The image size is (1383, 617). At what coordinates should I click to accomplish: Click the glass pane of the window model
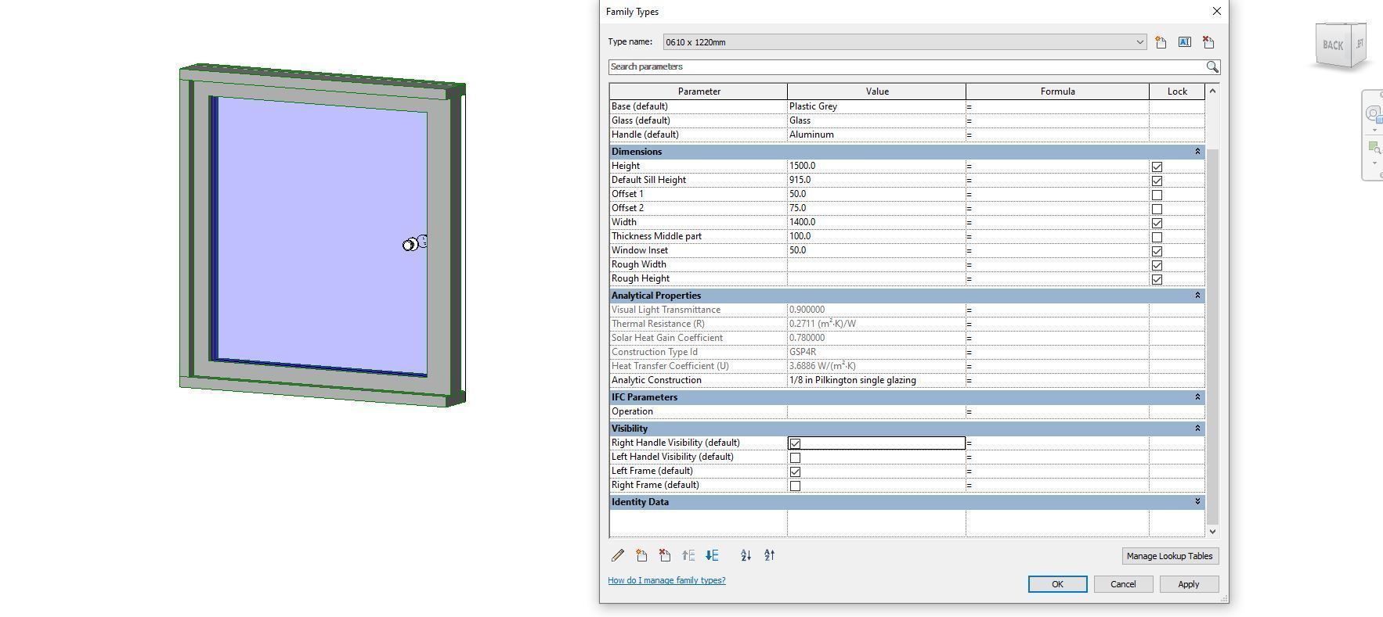coord(321,235)
